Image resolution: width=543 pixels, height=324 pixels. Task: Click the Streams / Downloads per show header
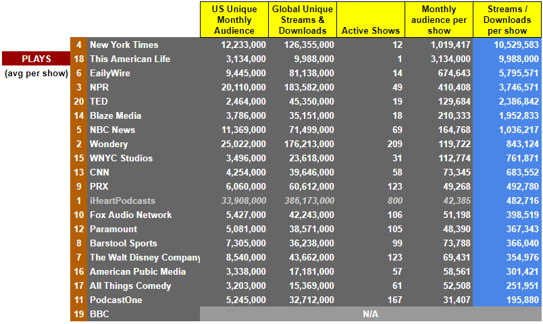[507, 20]
